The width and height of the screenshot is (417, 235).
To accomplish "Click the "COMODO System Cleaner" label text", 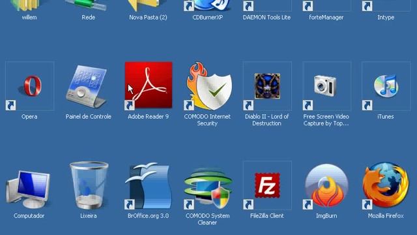I will tap(207, 219).
